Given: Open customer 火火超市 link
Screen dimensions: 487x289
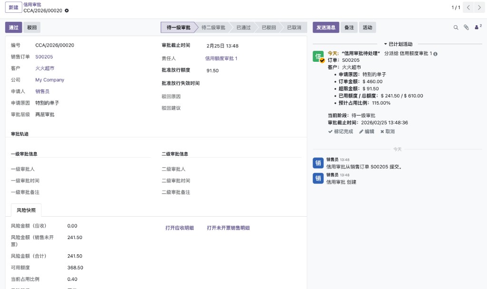Looking at the screenshot, I should tap(45, 68).
